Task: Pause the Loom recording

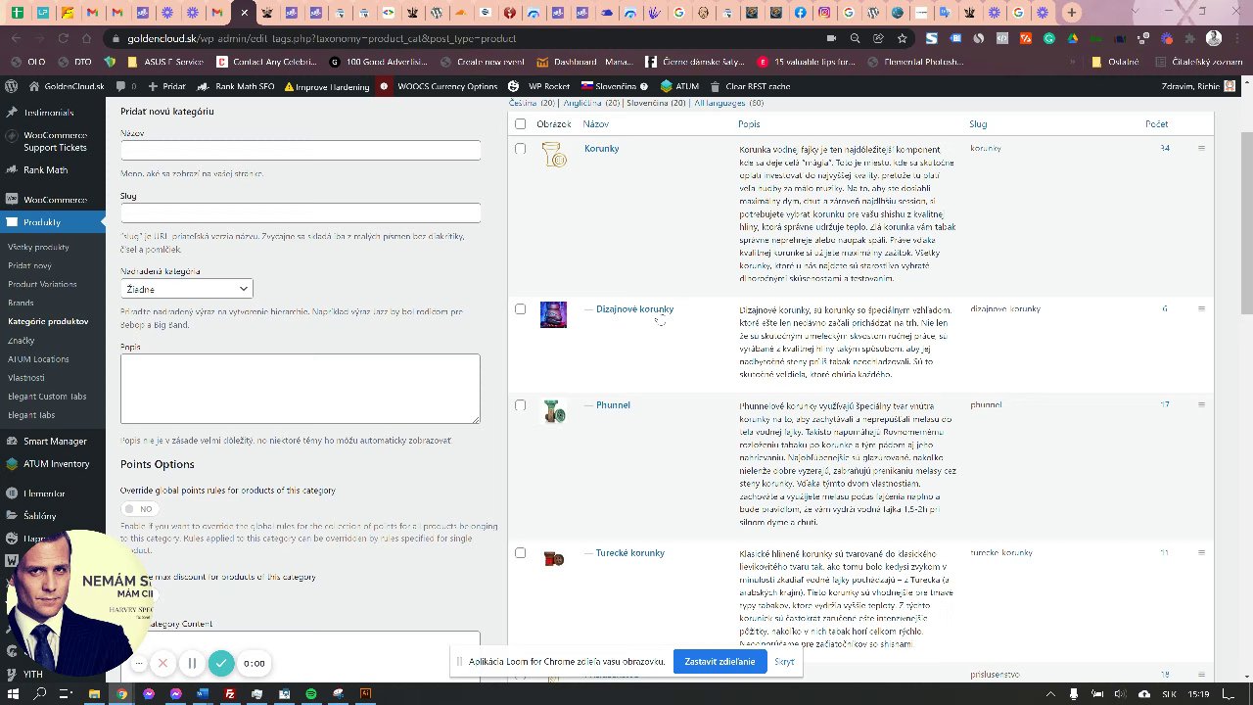Action: click(x=192, y=663)
